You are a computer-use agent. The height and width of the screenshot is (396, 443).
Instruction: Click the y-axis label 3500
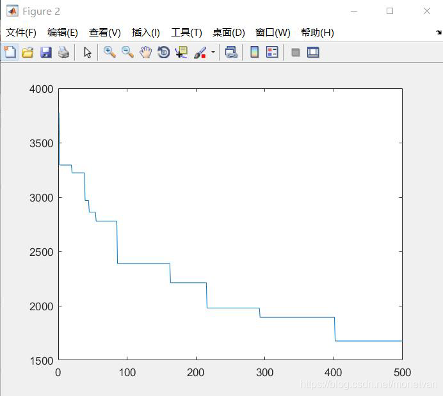[x=41, y=143]
